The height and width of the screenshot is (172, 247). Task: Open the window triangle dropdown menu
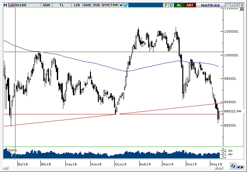click(x=228, y=5)
